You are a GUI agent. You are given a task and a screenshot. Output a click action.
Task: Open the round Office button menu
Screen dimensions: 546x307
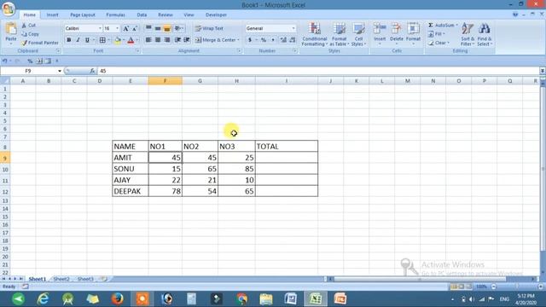click(9, 9)
